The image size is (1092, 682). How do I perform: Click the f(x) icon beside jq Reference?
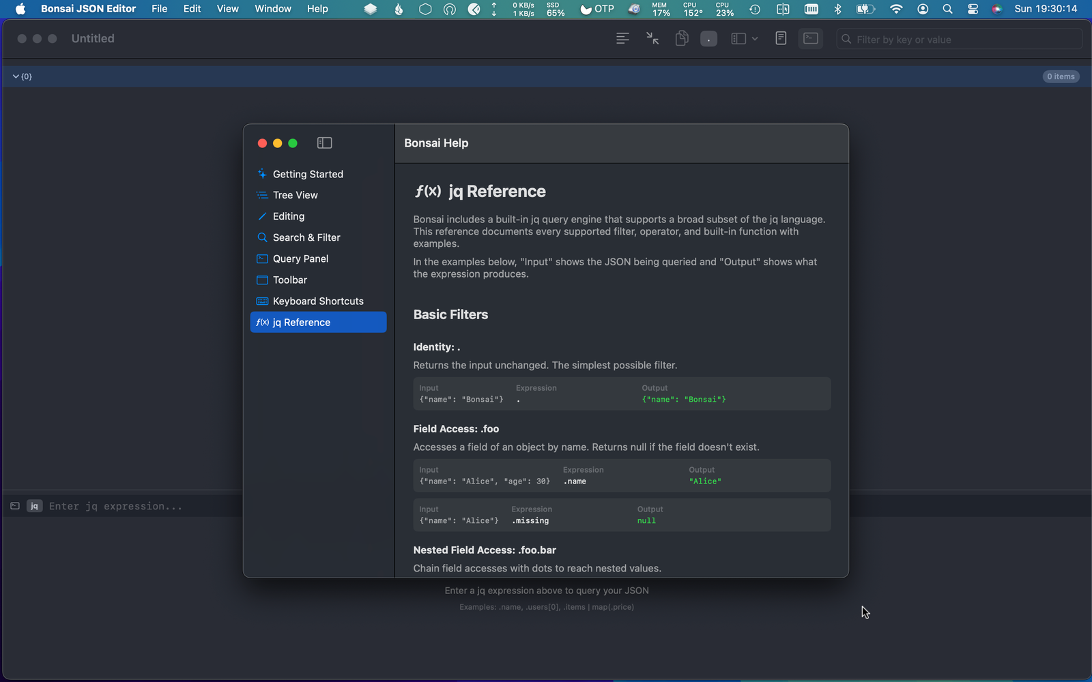point(263,322)
